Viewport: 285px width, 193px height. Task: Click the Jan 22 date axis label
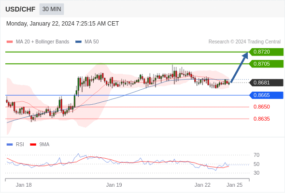(202, 185)
